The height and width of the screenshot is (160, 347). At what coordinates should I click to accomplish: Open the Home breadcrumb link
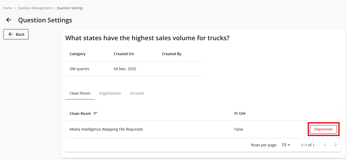[x=8, y=8]
